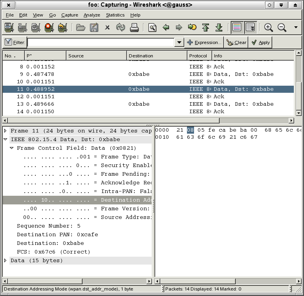Expand the Frame 11 tree node
Image resolution: width=304 pixels, height=296 pixels.
coord(5,131)
